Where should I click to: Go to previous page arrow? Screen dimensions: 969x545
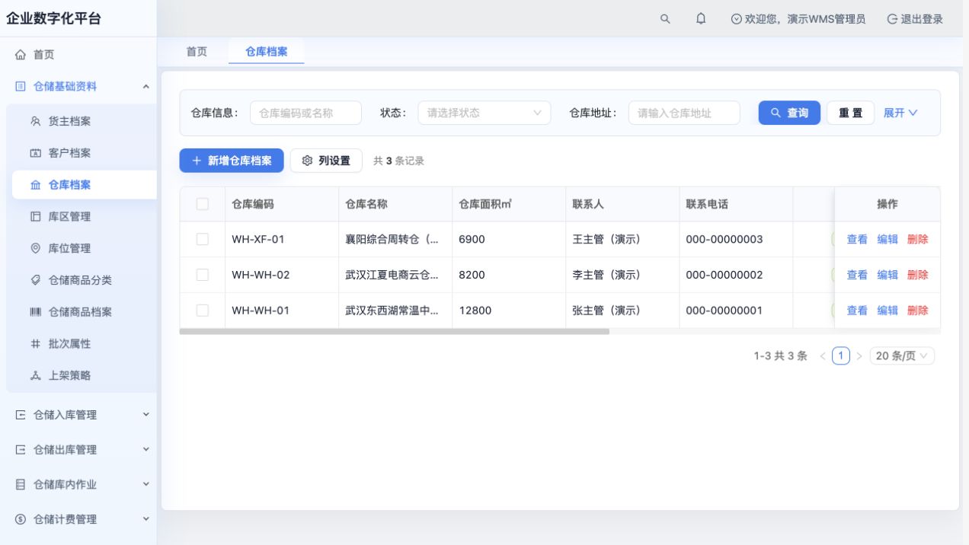coord(823,356)
